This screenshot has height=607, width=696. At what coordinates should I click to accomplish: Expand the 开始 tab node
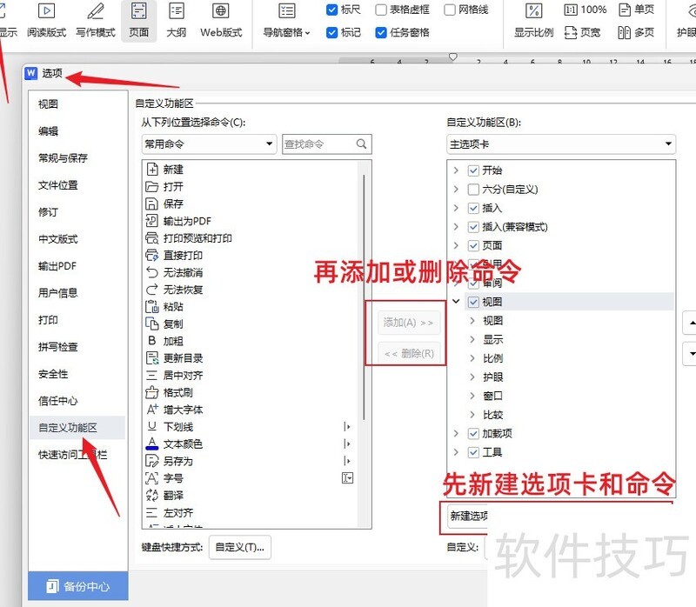pyautogui.click(x=456, y=170)
